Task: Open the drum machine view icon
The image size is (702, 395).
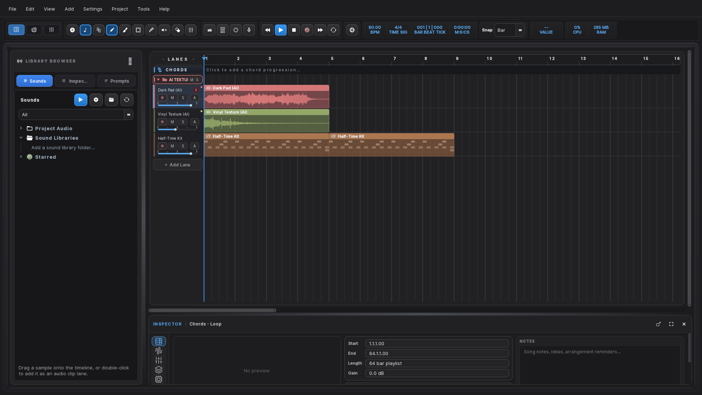Action: coord(34,30)
